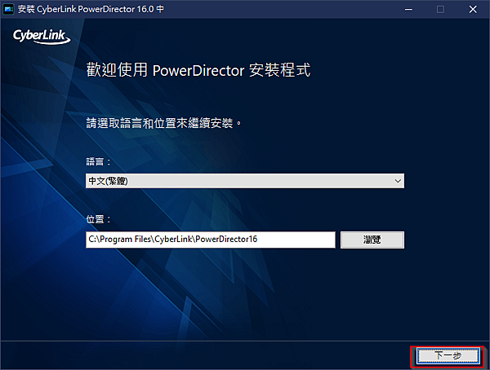Click the 語言 label
This screenshot has height=370, width=490.
pos(98,161)
